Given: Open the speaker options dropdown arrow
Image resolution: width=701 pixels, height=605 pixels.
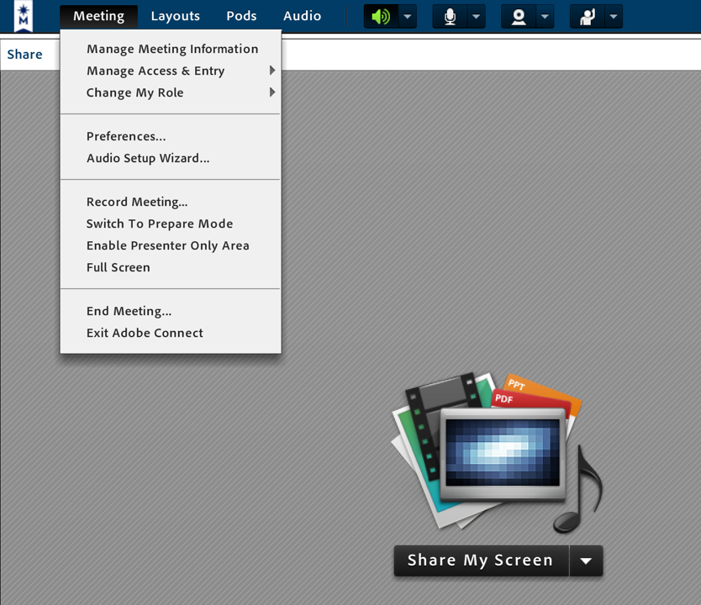Looking at the screenshot, I should pos(408,17).
